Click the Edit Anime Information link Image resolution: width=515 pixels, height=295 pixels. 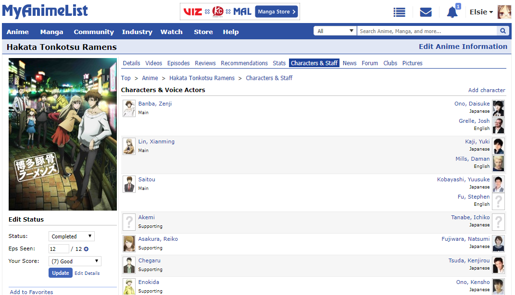[463, 47]
